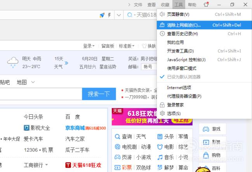
Task: Select 开发者工具(D) menu item
Action: click(x=204, y=51)
